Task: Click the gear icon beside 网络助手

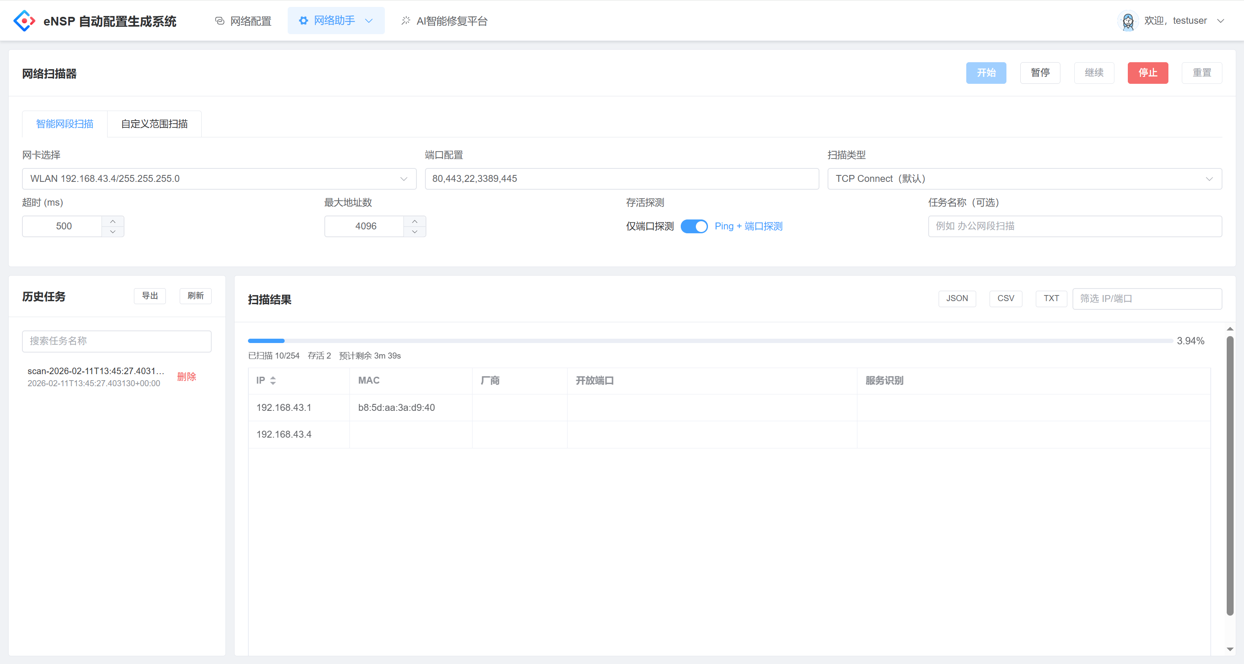Action: 303,21
